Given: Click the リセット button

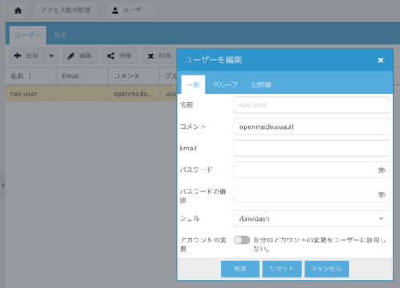Looking at the screenshot, I should click(282, 269).
